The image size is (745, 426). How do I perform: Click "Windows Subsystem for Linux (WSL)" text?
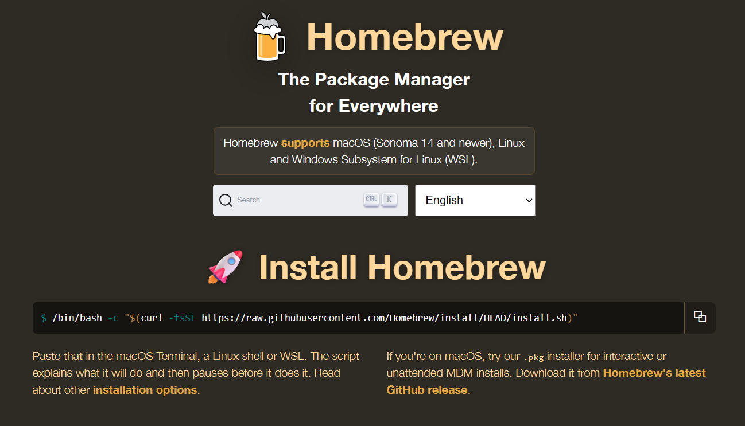(385, 160)
